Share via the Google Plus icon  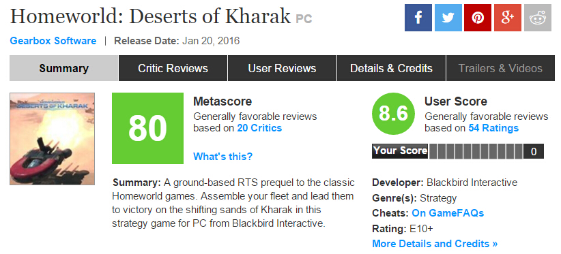point(508,18)
